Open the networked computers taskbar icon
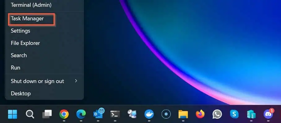 (132, 114)
